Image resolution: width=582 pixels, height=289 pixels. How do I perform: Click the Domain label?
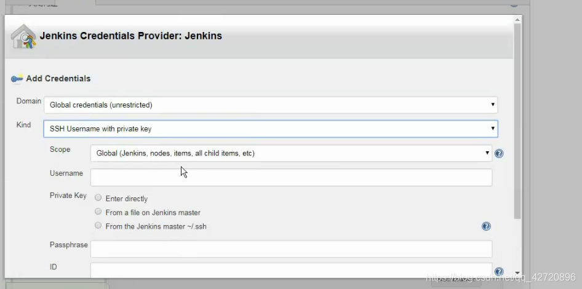tap(28, 101)
